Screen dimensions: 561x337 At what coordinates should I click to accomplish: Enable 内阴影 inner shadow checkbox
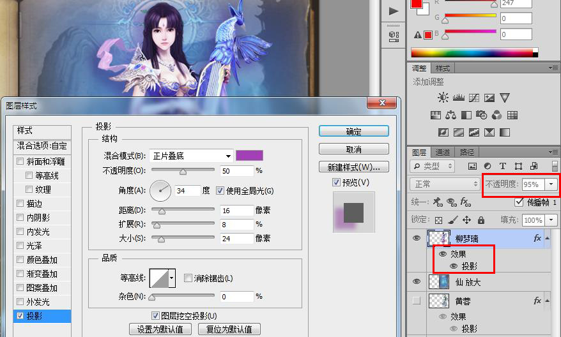20,217
